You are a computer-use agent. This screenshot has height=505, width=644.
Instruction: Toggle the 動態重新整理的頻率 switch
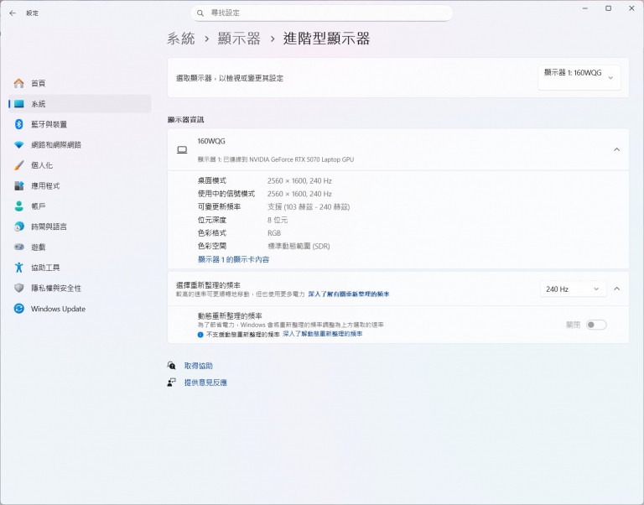595,325
